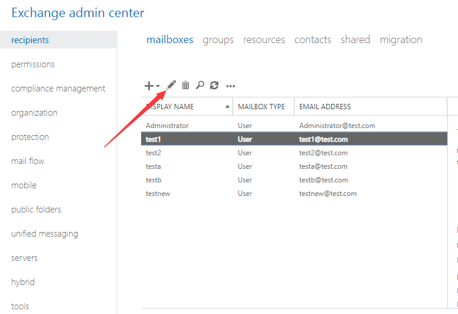The image size is (458, 314).
Task: Click the test1@test.com email address
Action: coord(323,139)
